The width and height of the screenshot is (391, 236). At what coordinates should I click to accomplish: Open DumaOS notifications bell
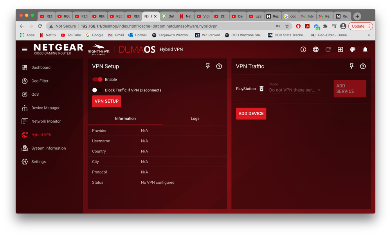pos(365,49)
